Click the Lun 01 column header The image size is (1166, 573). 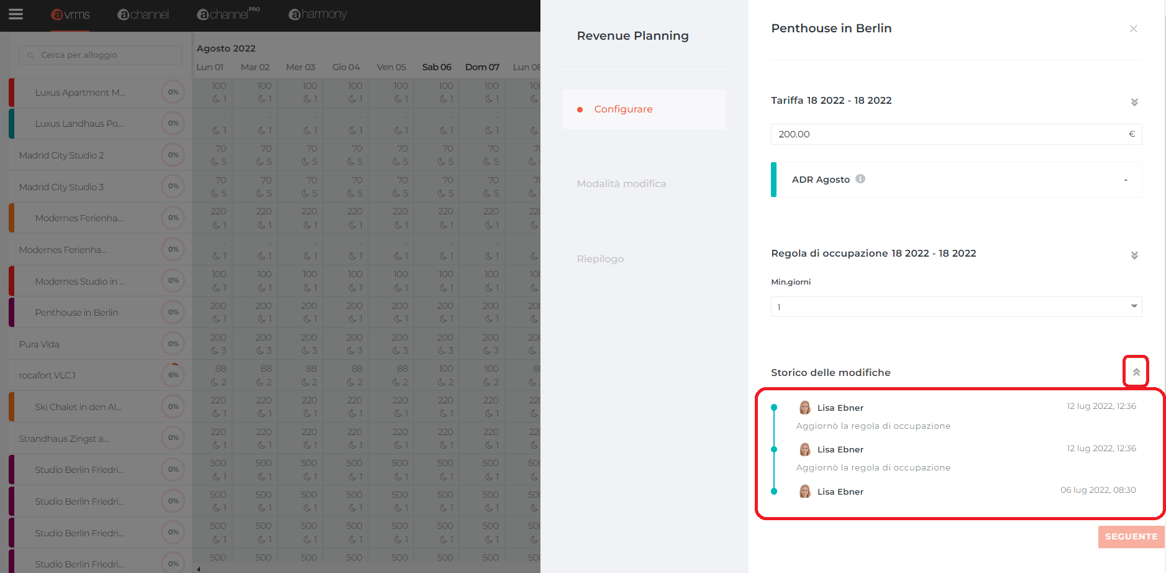210,67
